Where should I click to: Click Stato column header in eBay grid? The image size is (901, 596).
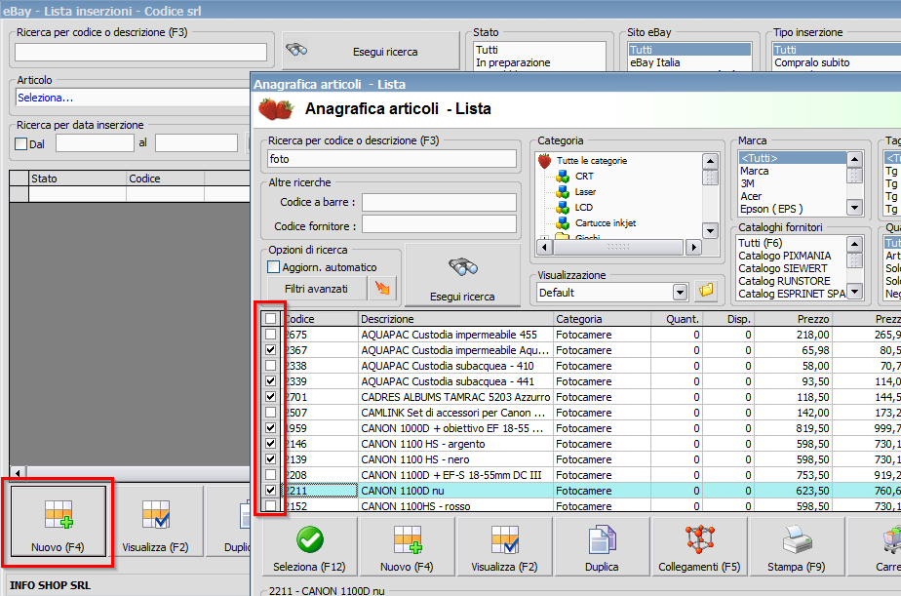pyautogui.click(x=77, y=179)
